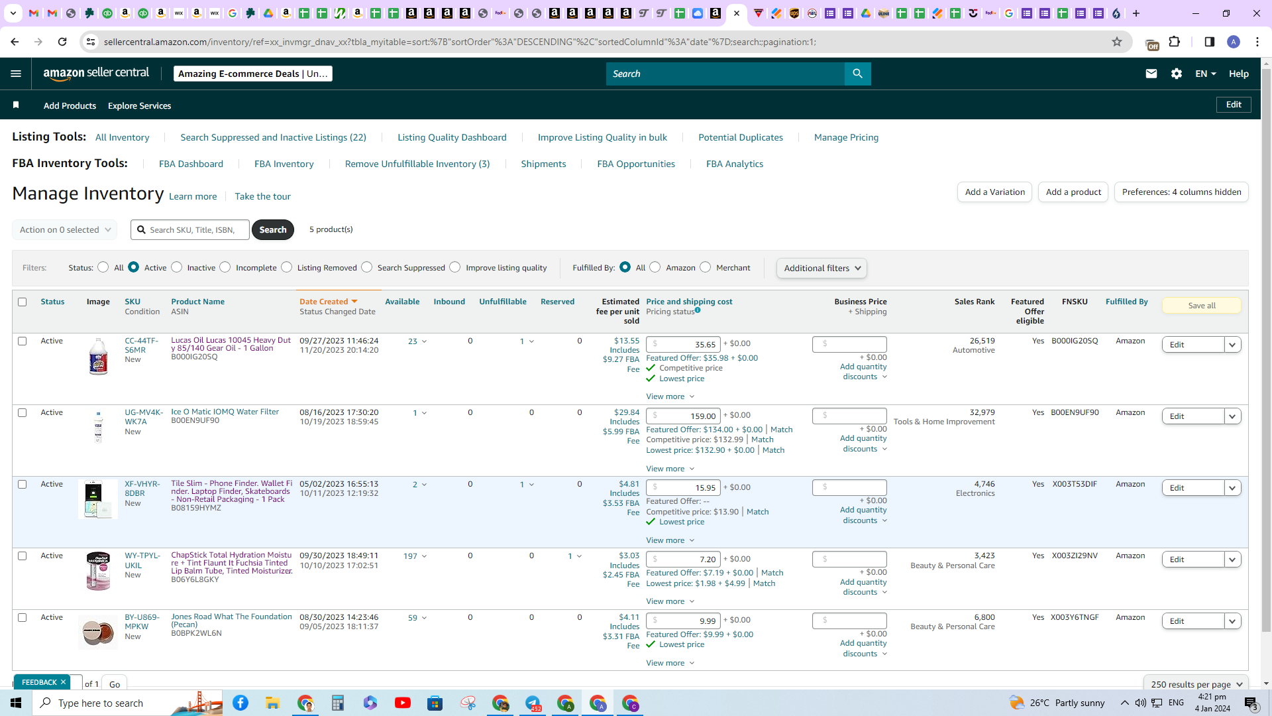1272x716 pixels.
Task: Open Manage Pricing
Action: (x=846, y=137)
